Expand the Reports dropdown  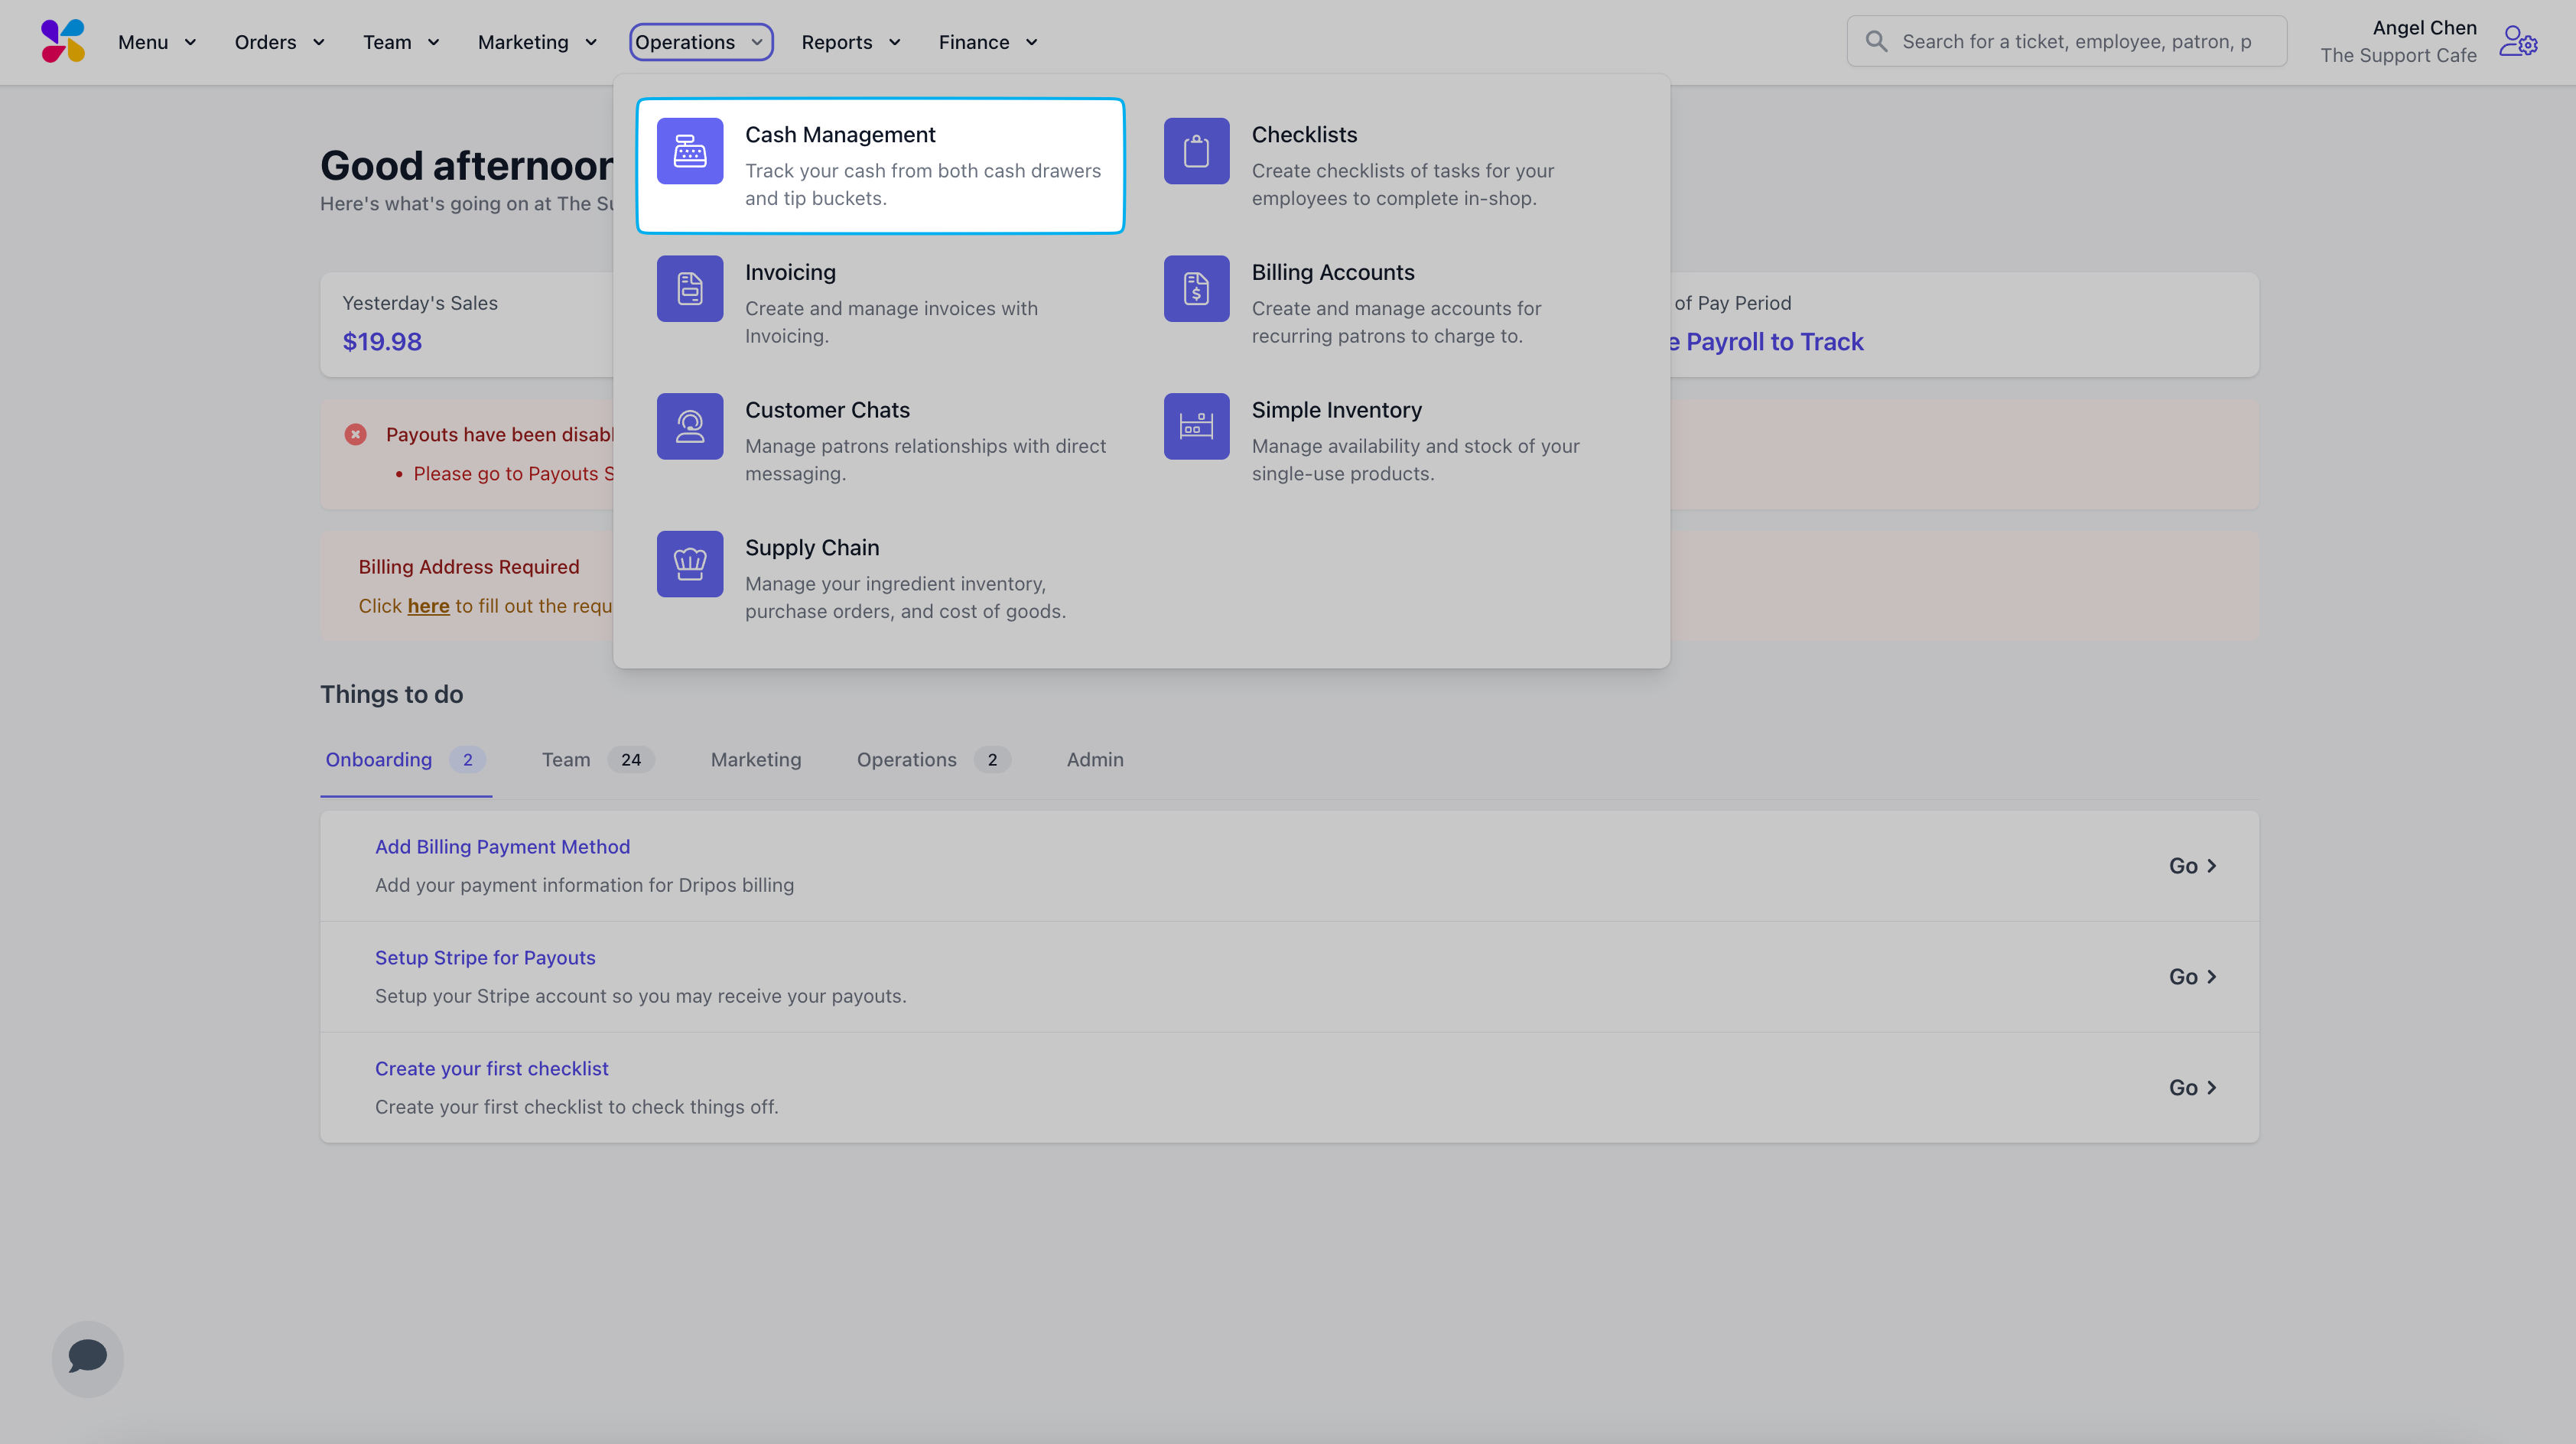(850, 42)
